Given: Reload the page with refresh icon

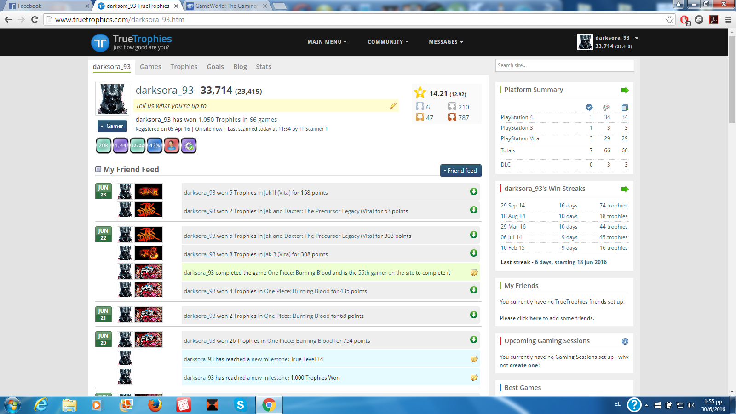Looking at the screenshot, I should tap(34, 19).
